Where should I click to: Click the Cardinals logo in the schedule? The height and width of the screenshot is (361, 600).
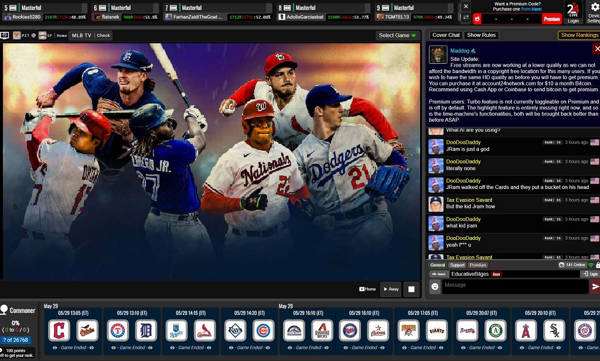tap(204, 331)
